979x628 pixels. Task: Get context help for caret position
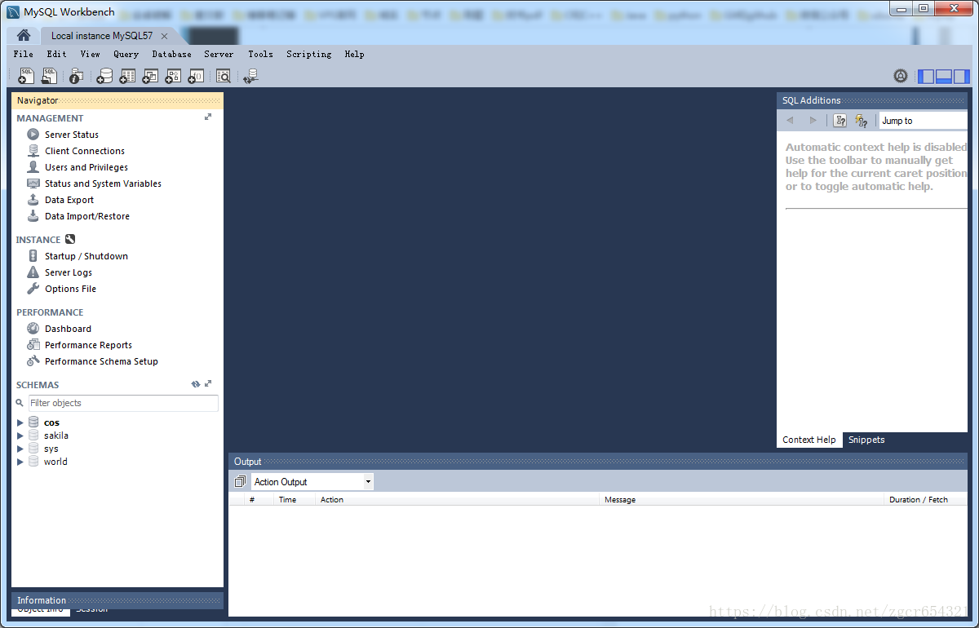coord(840,121)
